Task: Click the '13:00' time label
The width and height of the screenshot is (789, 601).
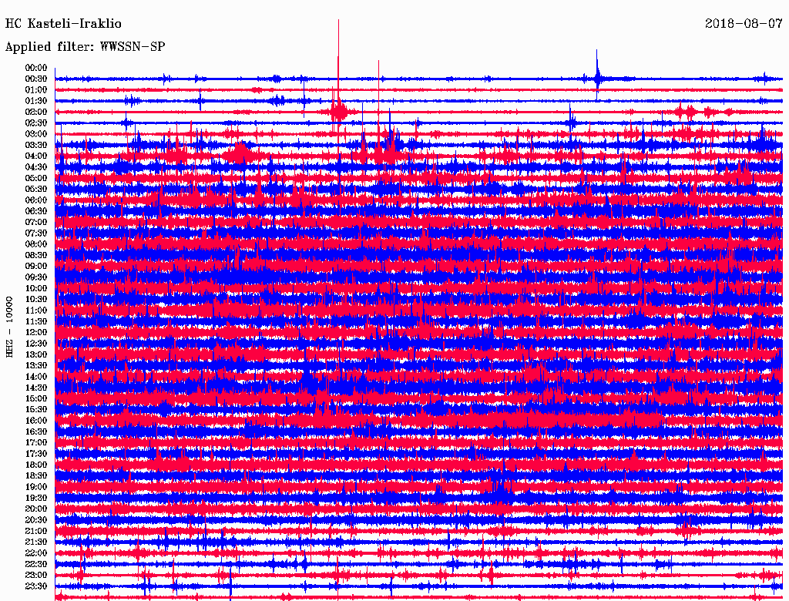Action: point(36,354)
